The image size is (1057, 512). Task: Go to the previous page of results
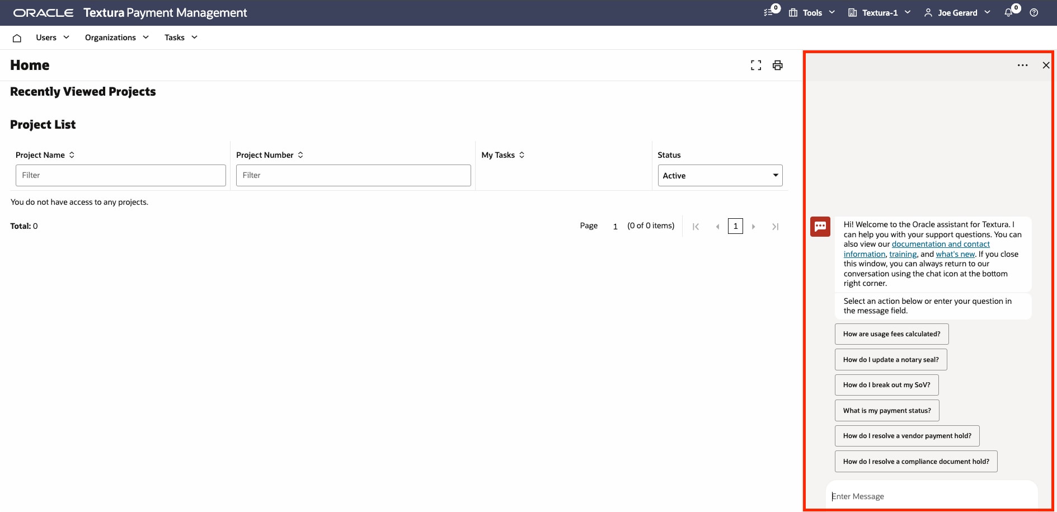coord(717,227)
